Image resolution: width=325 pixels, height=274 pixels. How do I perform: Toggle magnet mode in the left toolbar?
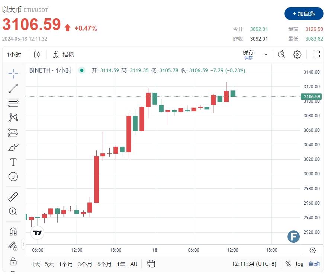(13, 231)
